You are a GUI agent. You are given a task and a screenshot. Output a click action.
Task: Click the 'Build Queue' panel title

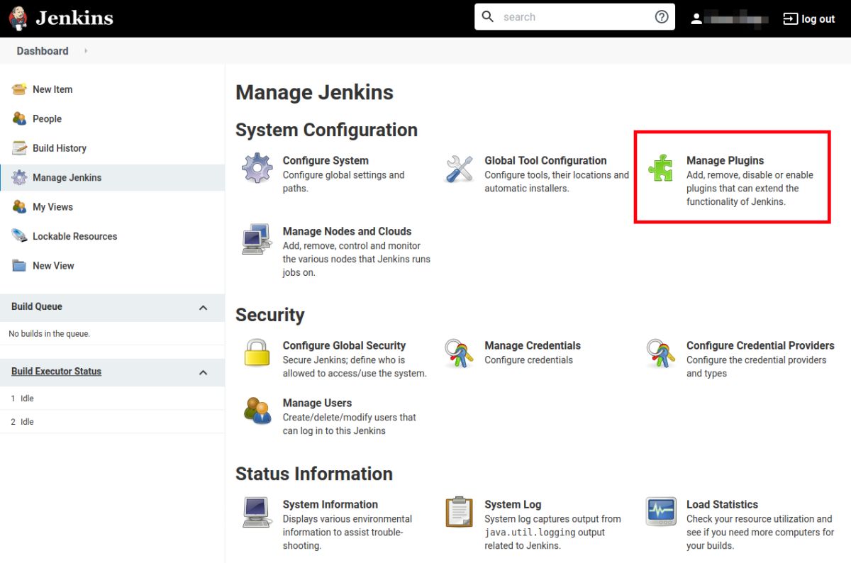pyautogui.click(x=37, y=307)
